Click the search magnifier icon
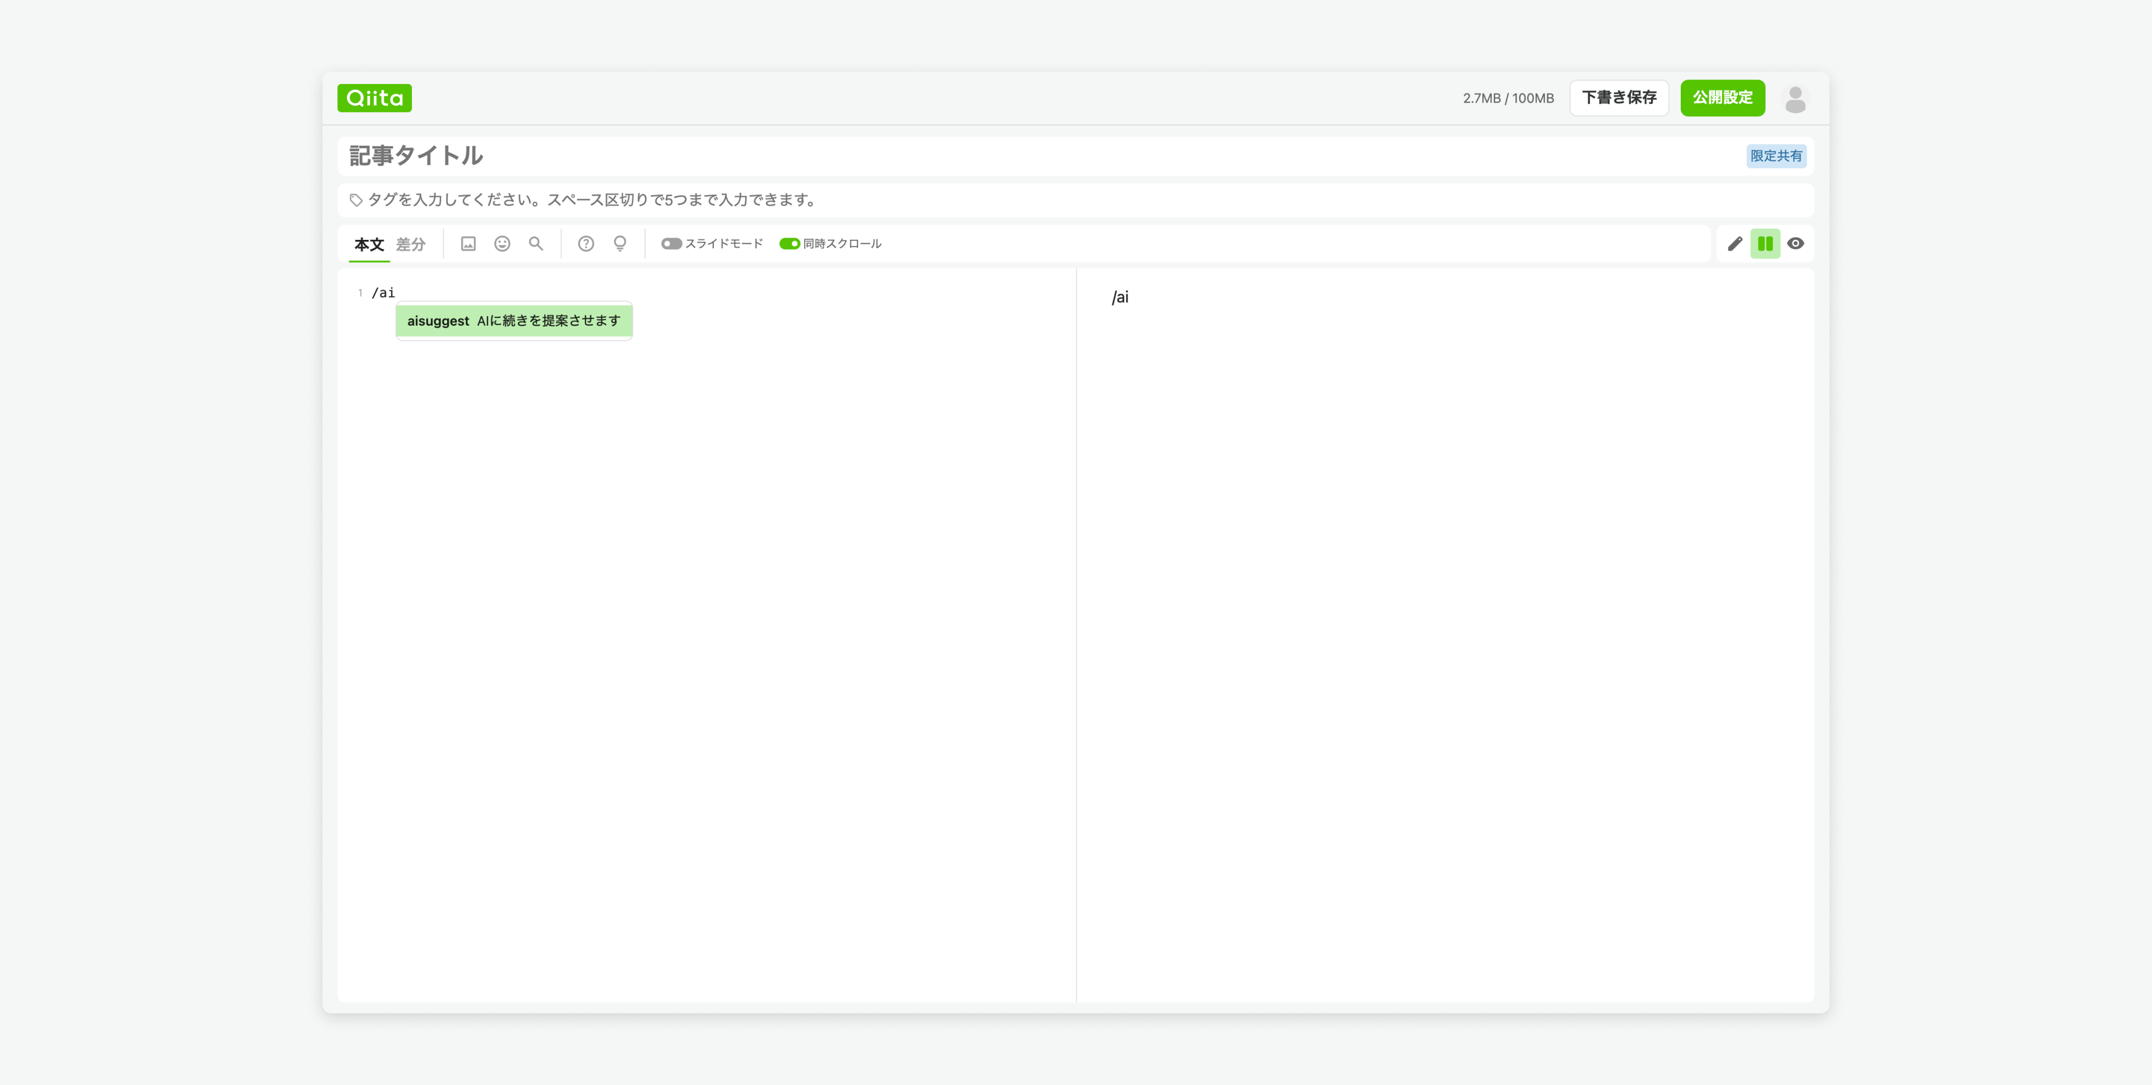Viewport: 2152px width, 1085px height. pos(536,244)
